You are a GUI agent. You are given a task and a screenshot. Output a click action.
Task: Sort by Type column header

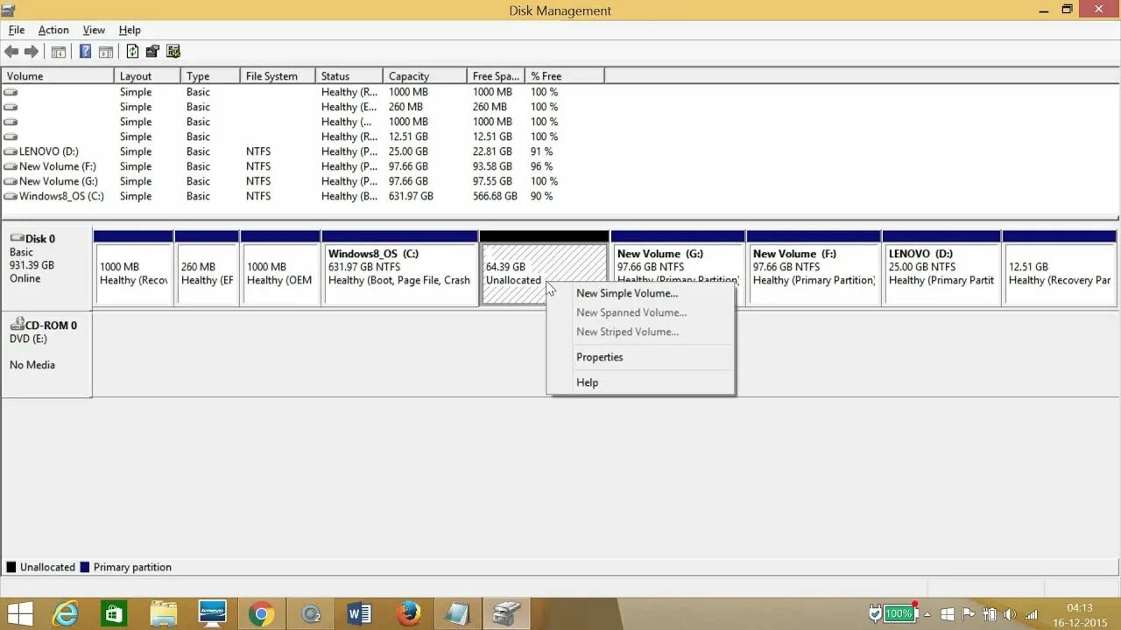coord(210,76)
